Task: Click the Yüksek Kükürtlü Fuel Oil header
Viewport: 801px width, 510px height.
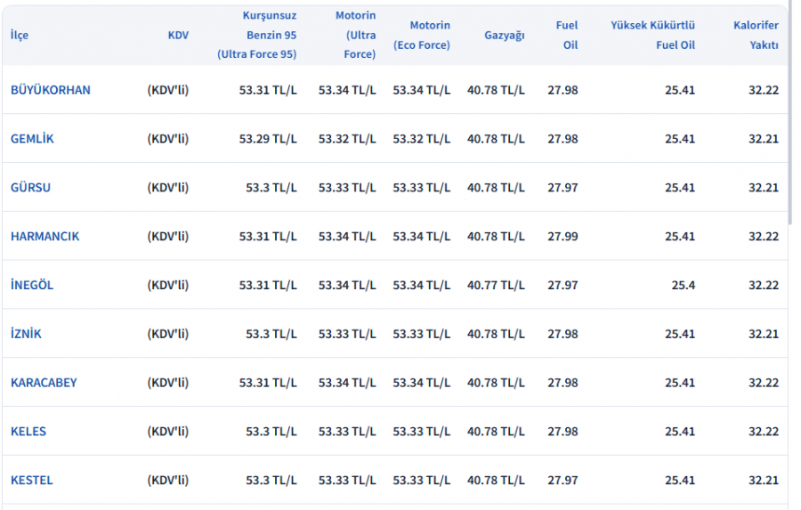Action: tap(652, 36)
